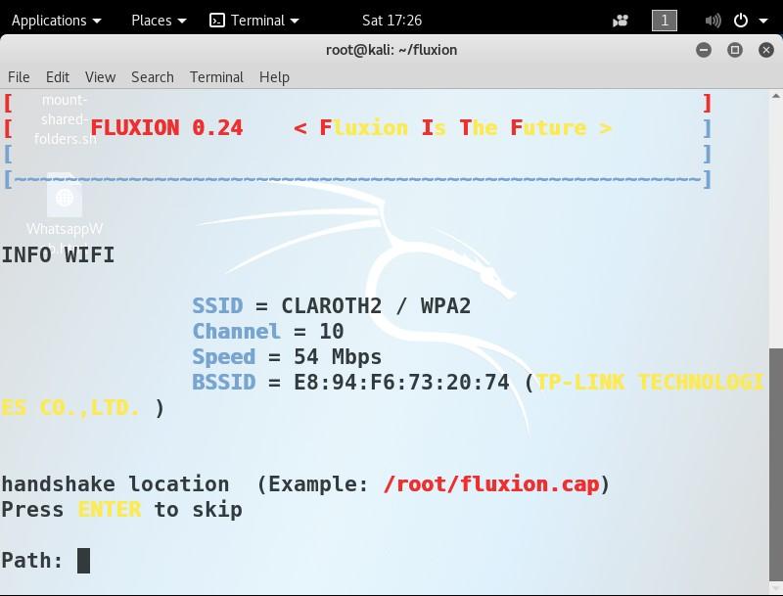783x596 pixels.
Task: Click the terminal vertical scrollbar thumb
Action: (x=775, y=464)
